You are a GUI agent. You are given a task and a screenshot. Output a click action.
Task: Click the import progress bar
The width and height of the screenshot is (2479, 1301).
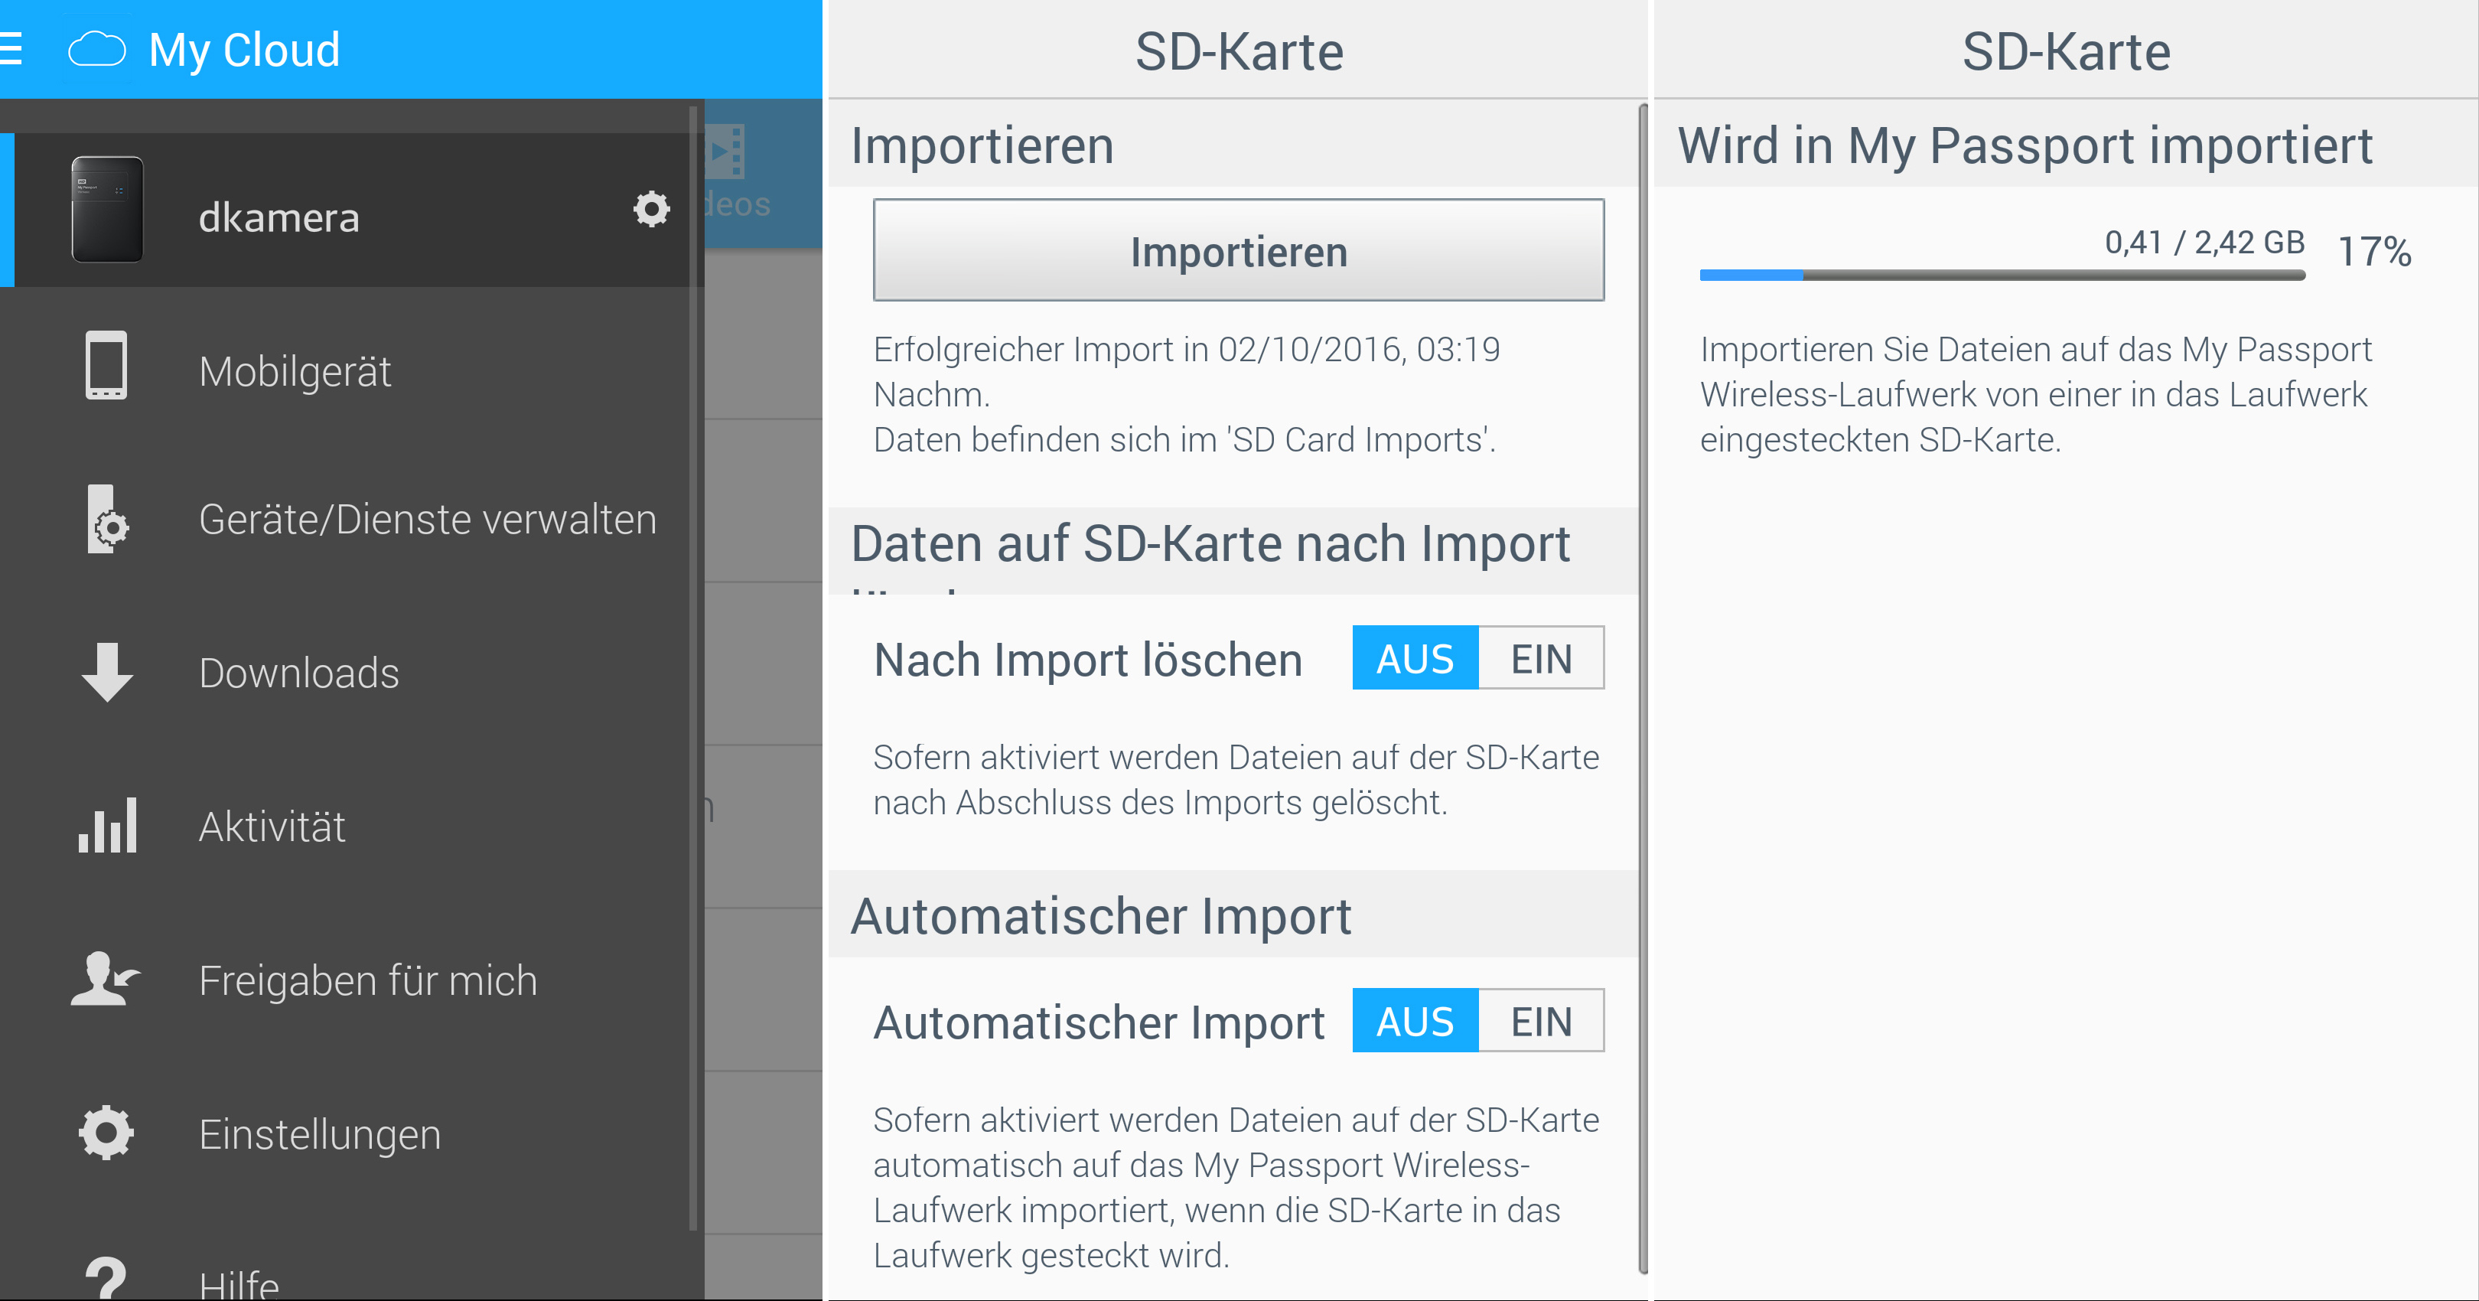tap(2002, 276)
